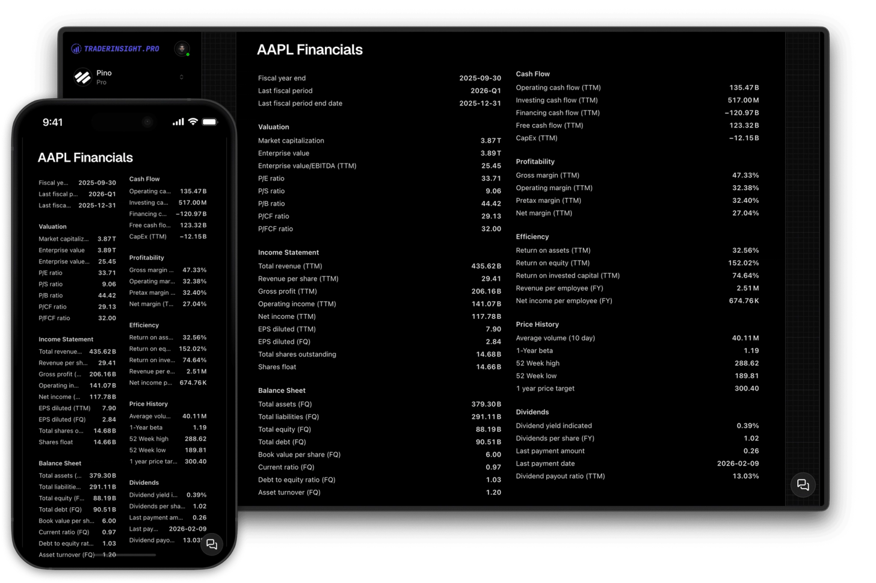The width and height of the screenshot is (876, 583).
Task: Collapse the Cash Flow section header
Action: (x=532, y=73)
